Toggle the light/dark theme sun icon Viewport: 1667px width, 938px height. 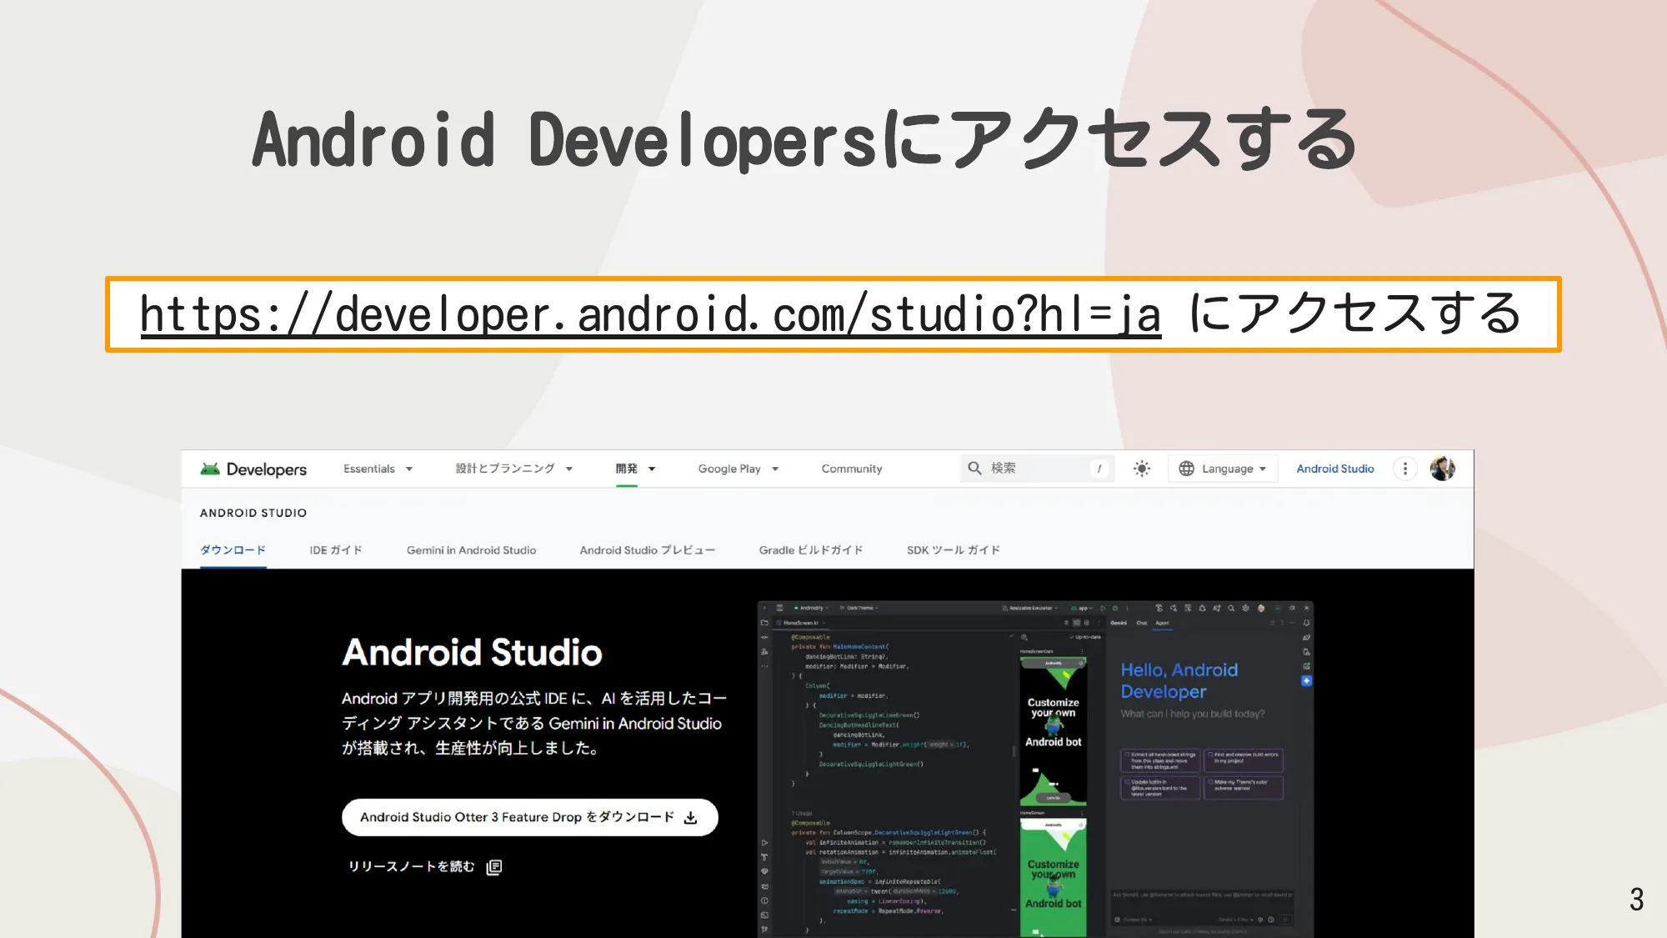point(1141,468)
